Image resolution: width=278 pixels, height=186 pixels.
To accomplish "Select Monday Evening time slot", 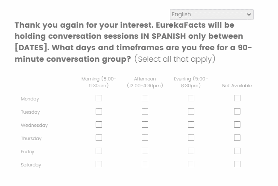I will click(x=191, y=98).
